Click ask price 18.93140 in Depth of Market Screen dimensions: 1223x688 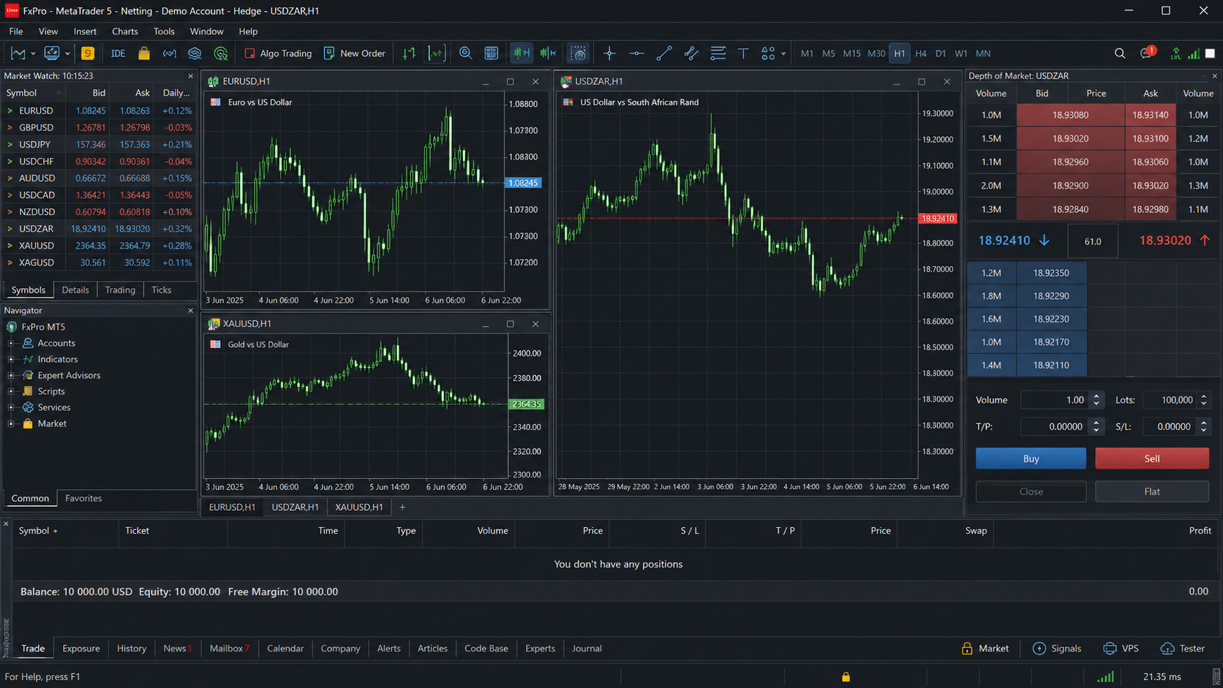(1151, 115)
